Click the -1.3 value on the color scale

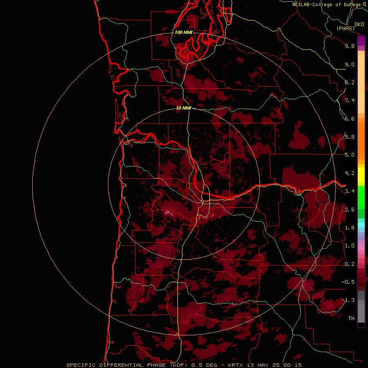coord(348,300)
